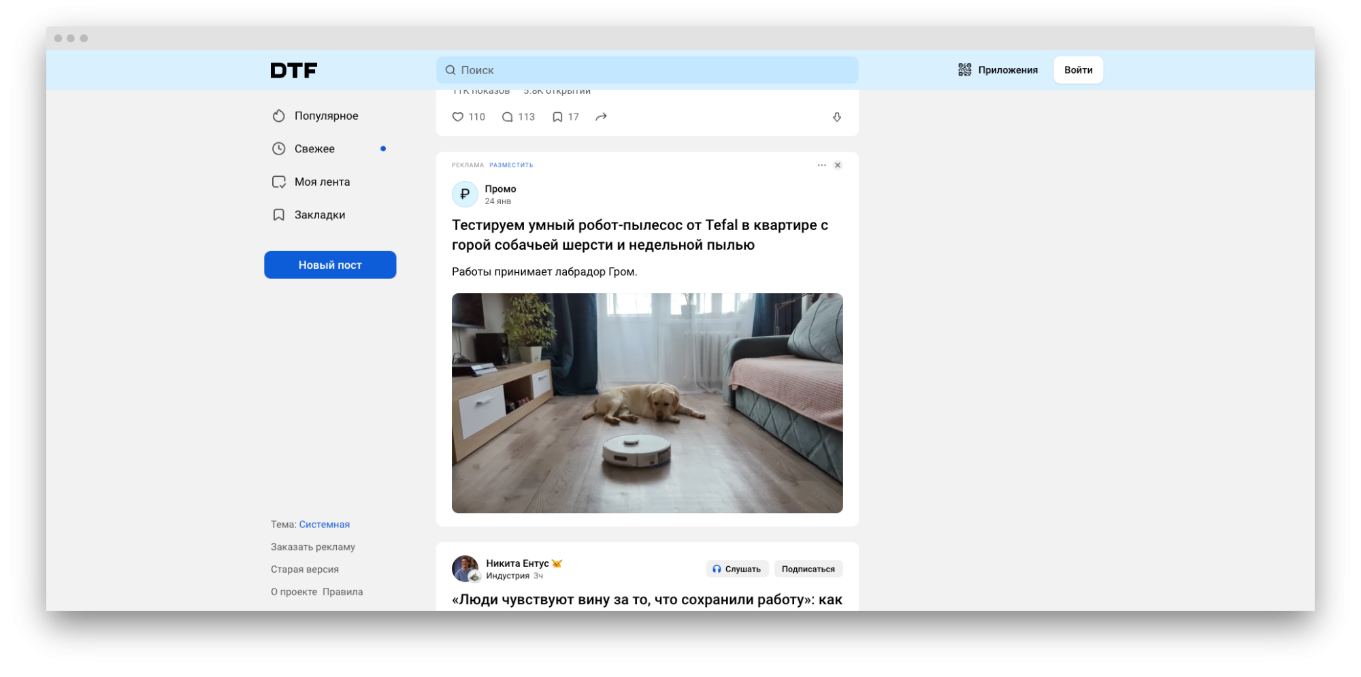Open the Приложения apps menu
The width and height of the screenshot is (1361, 677).
(x=998, y=70)
